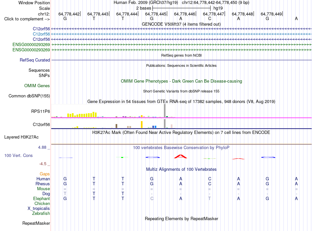Click the Rhesus species label
This screenshot has width=312, height=231.
click(x=43, y=184)
